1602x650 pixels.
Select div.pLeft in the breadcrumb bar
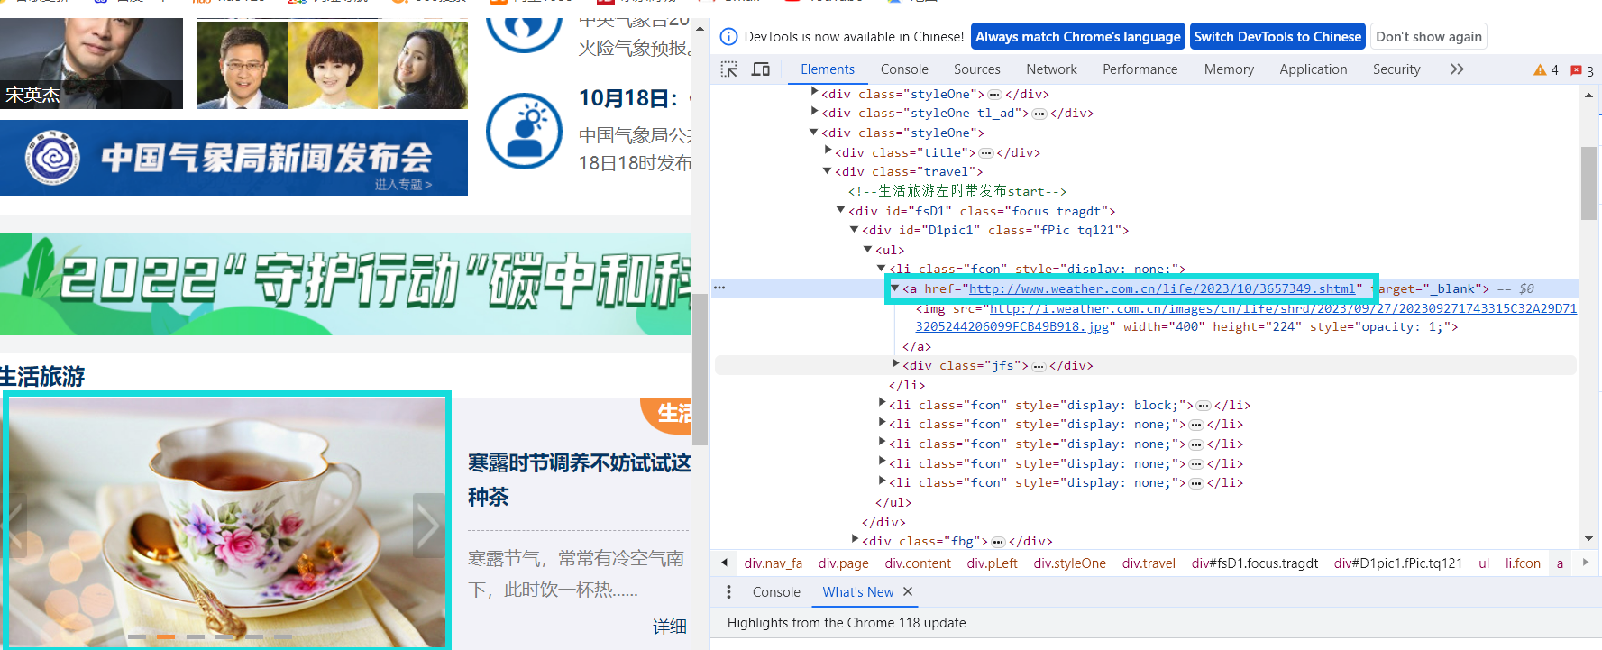[992, 563]
